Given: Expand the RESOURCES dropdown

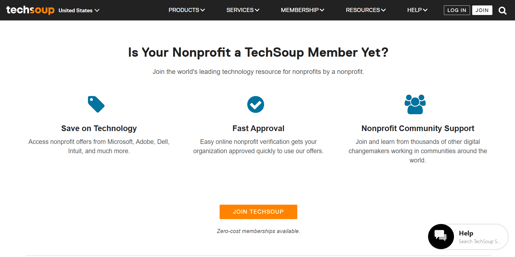Looking at the screenshot, I should point(365,10).
